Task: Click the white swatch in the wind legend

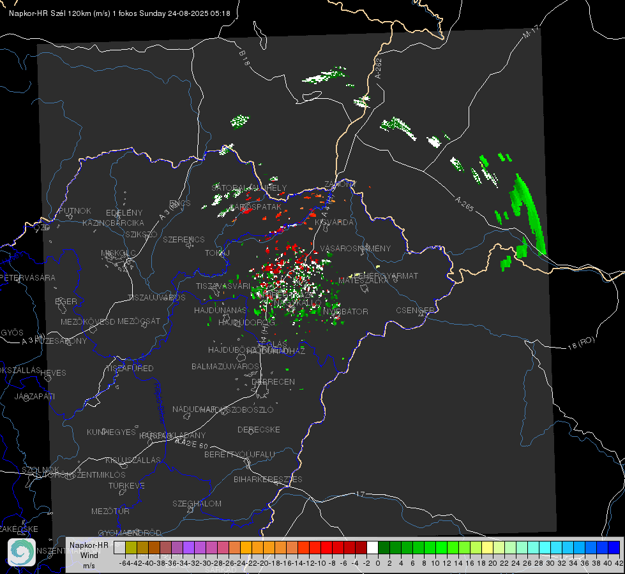Action: 372,547
